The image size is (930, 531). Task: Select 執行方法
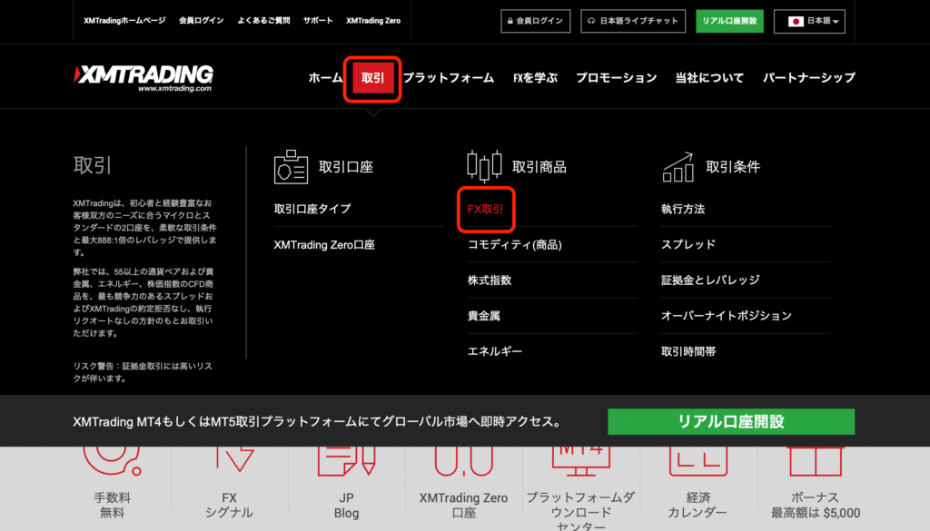[683, 209]
